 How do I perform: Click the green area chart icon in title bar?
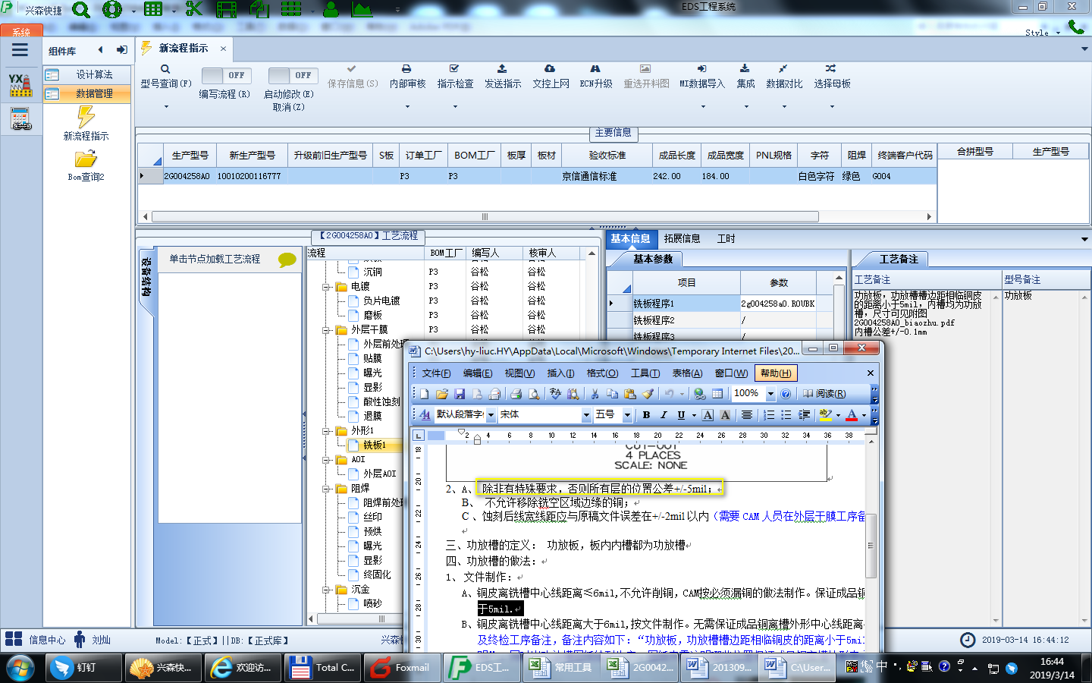pos(362,9)
